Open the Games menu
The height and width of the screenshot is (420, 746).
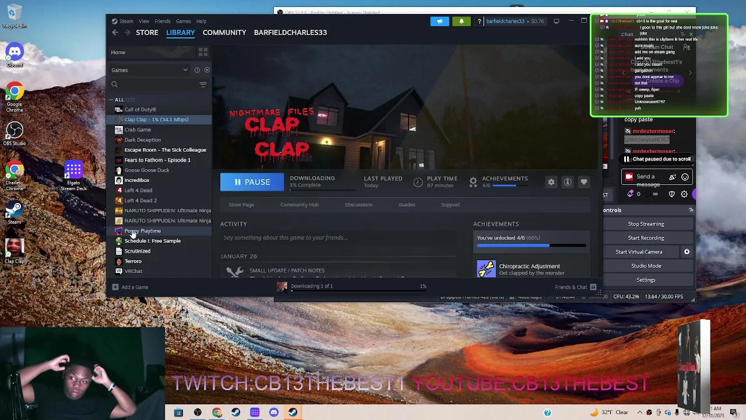click(x=183, y=21)
